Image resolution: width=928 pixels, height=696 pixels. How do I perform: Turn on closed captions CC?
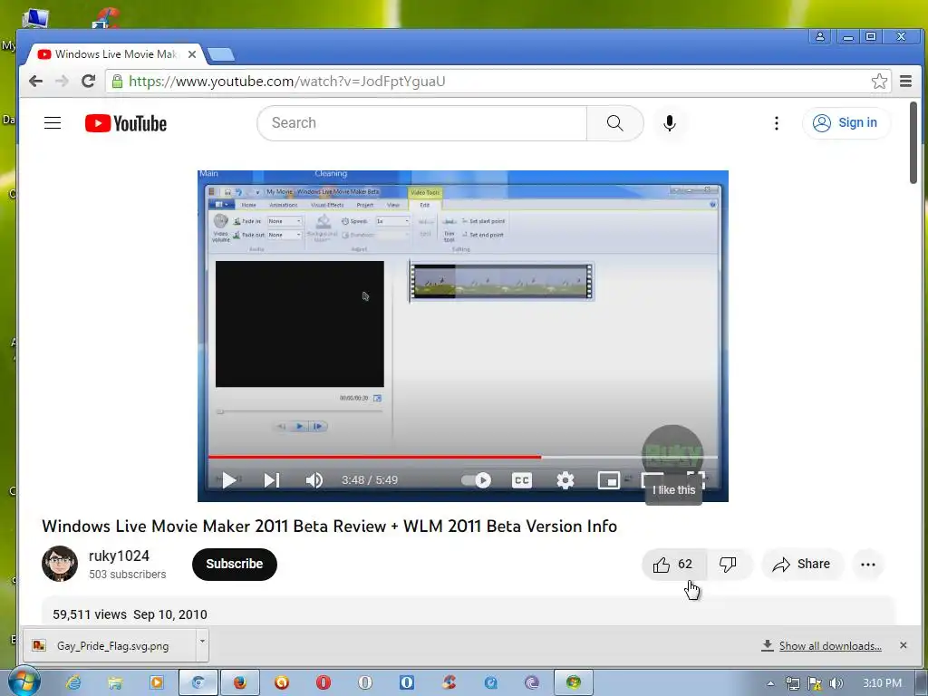pos(521,480)
